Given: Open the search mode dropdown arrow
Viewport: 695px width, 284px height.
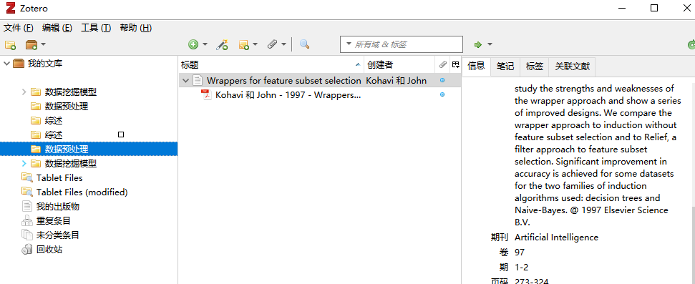Looking at the screenshot, I should [x=349, y=44].
